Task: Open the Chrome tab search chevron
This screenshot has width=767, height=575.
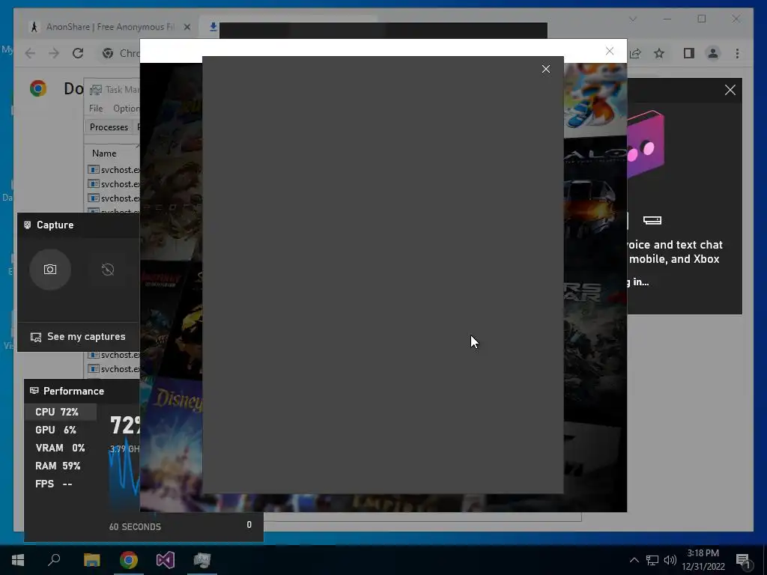Action: tap(633, 19)
